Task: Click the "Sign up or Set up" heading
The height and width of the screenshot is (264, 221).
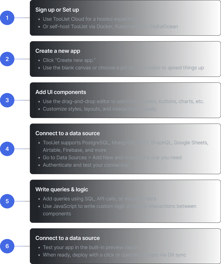Action: 57,10
